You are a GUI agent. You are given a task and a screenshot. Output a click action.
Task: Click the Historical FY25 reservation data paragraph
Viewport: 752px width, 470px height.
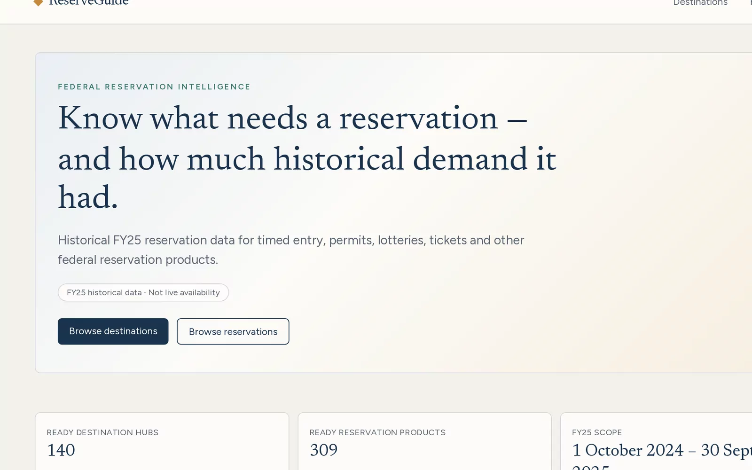click(x=291, y=250)
